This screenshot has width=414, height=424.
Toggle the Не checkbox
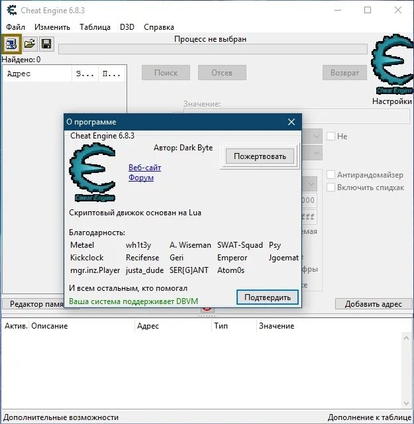point(331,136)
